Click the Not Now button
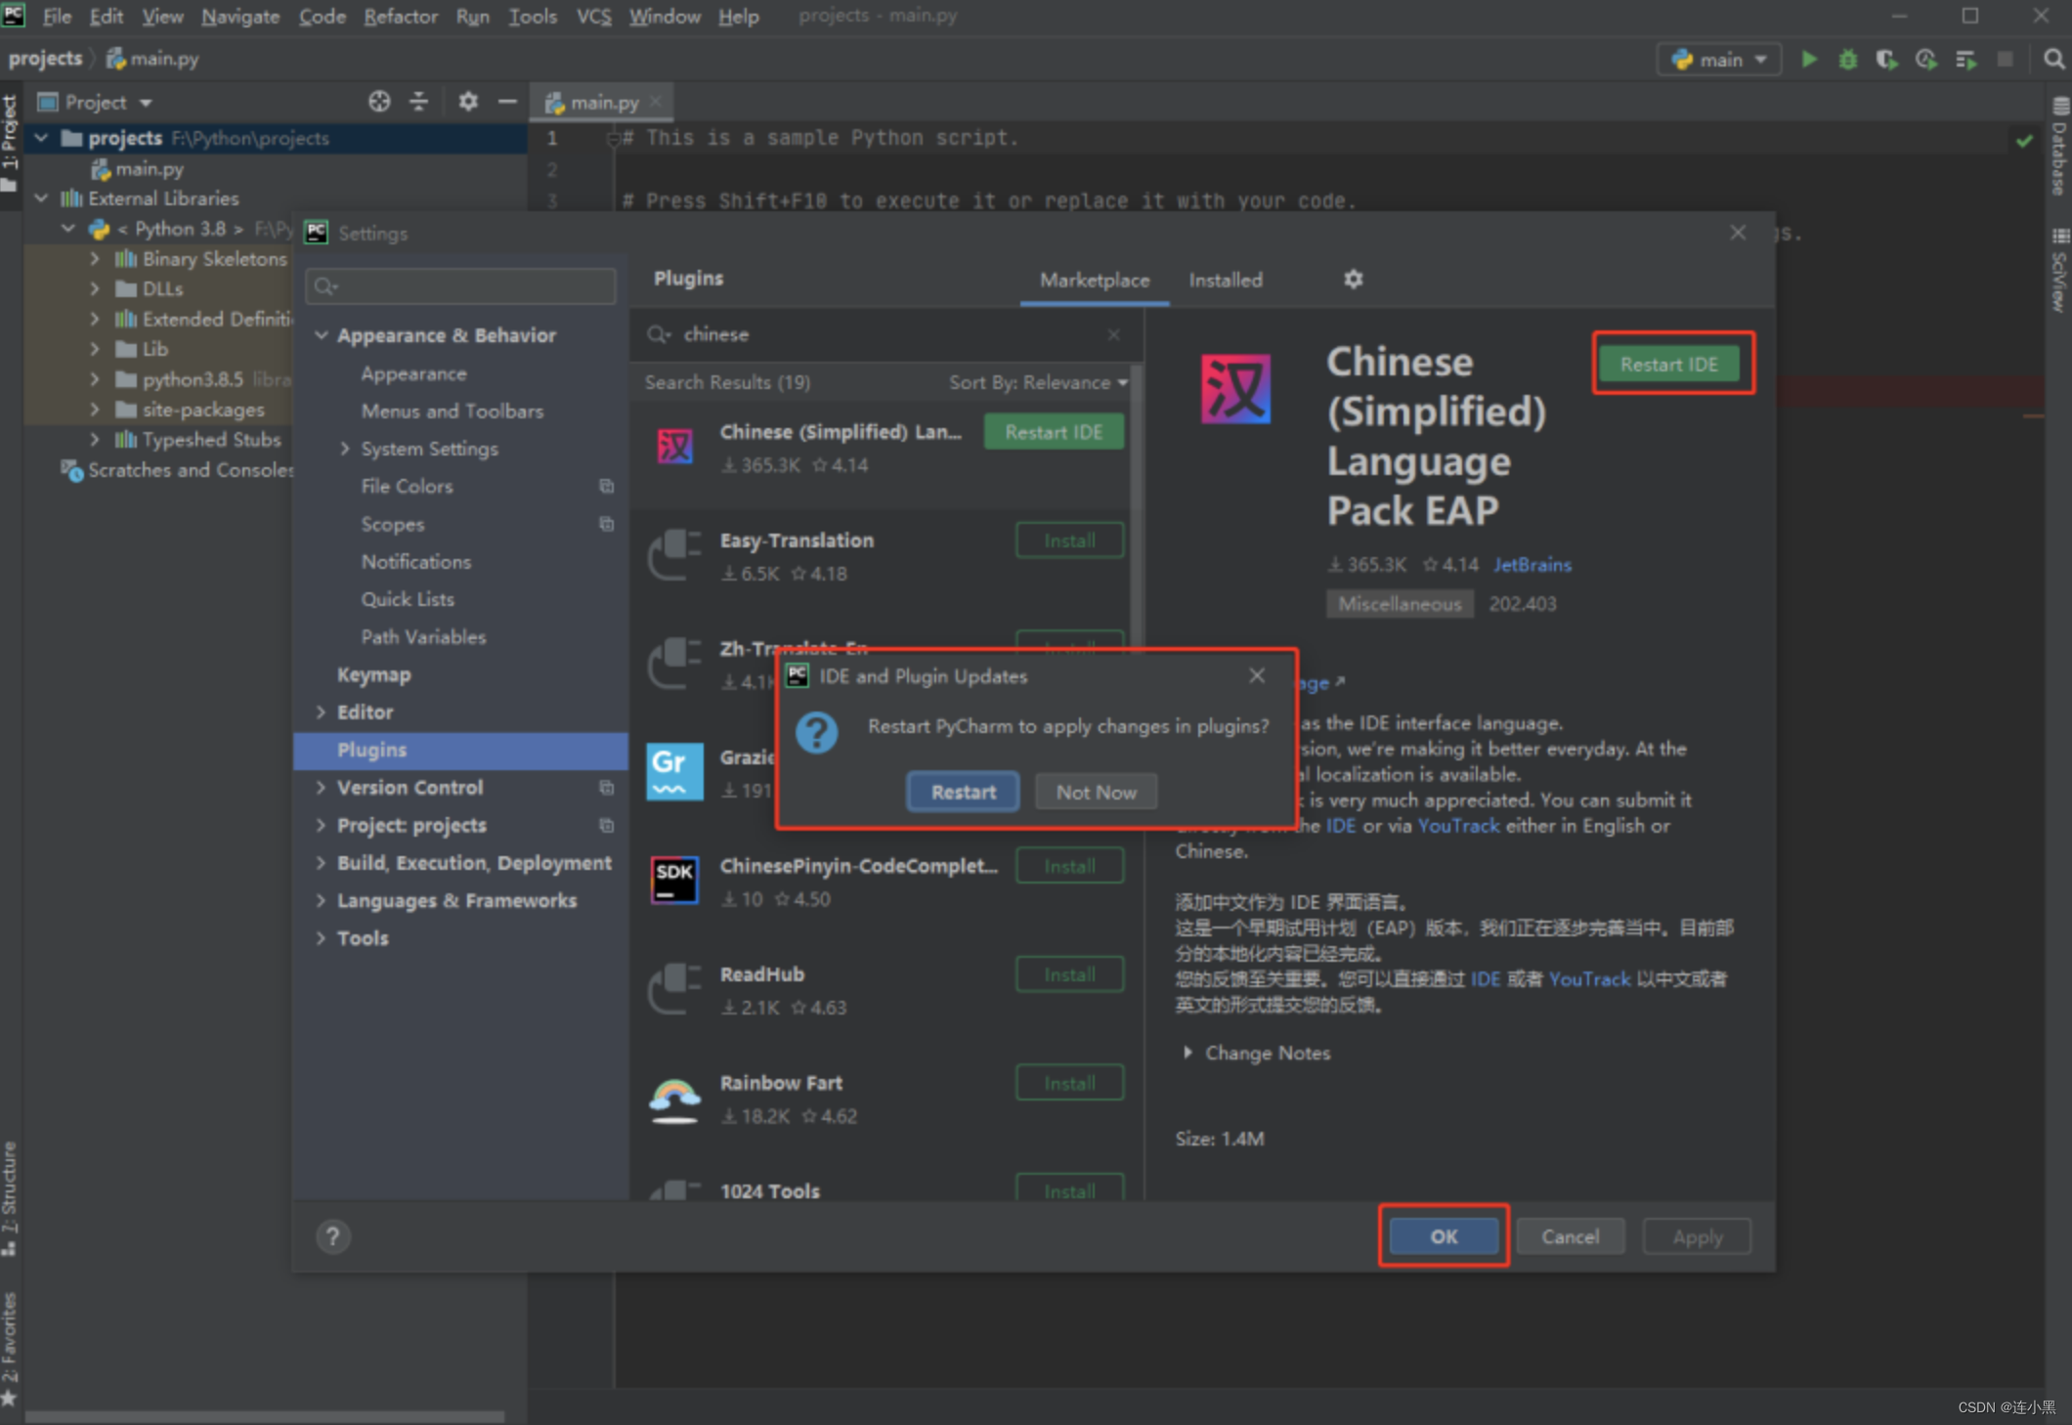The height and width of the screenshot is (1425, 2072). pos(1096,792)
